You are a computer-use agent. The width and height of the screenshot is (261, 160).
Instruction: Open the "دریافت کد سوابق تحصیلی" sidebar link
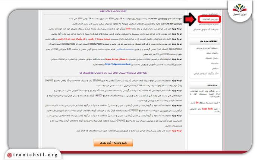[206, 29]
